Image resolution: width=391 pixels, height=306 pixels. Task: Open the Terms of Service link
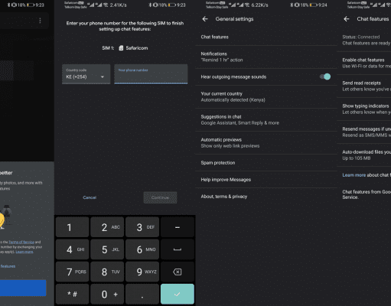coord(21,242)
